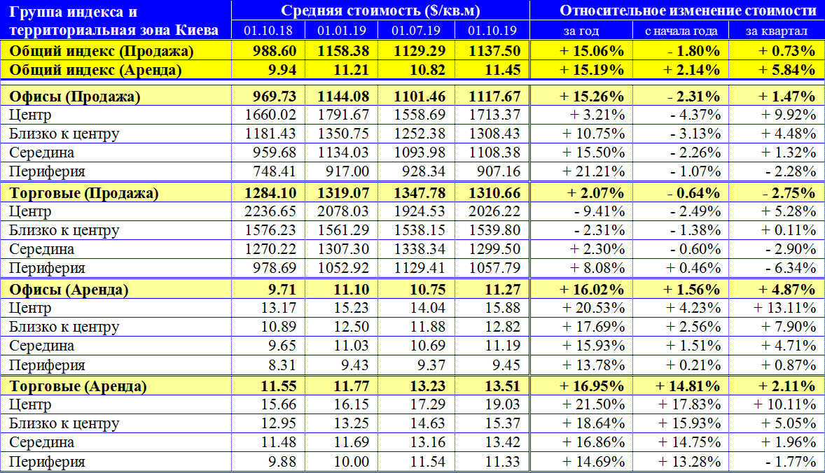The width and height of the screenshot is (825, 473).
Task: Click the '+ 15.06%' yearly change cell
Action: tap(591, 51)
